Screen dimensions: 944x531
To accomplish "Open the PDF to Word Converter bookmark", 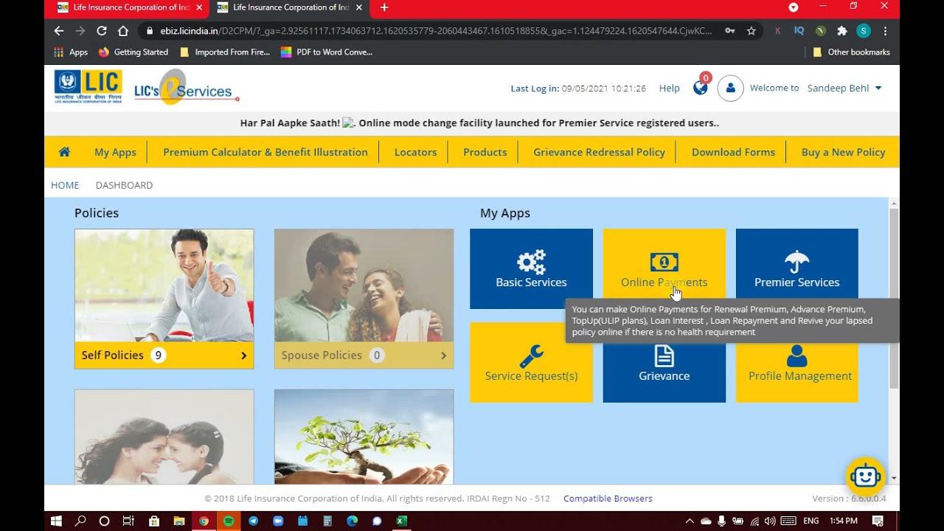I will point(327,52).
